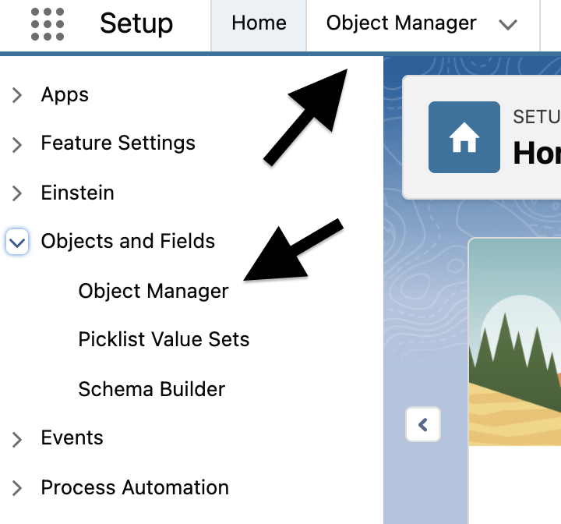Select the Feature Settings label

(x=118, y=143)
